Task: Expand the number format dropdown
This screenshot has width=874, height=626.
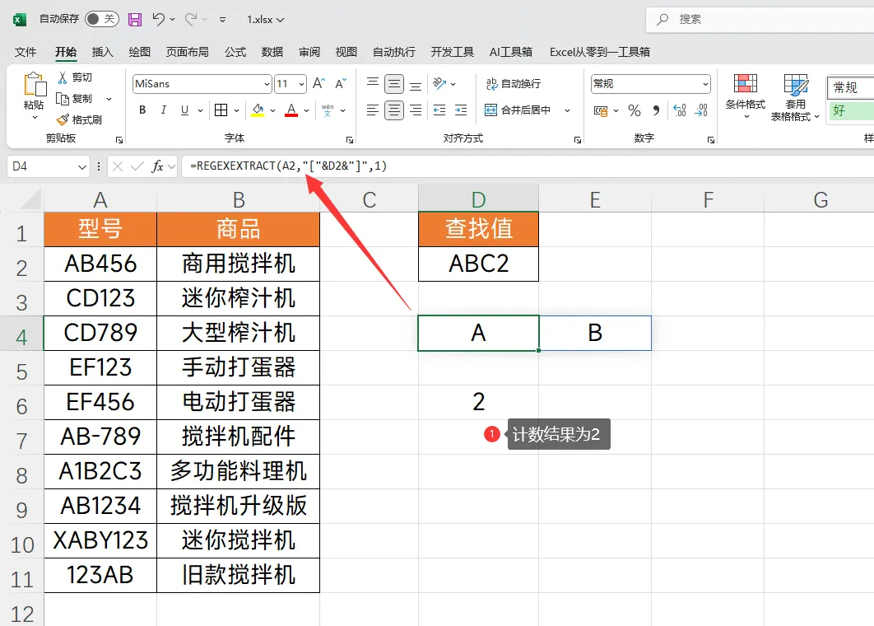Action: [705, 84]
